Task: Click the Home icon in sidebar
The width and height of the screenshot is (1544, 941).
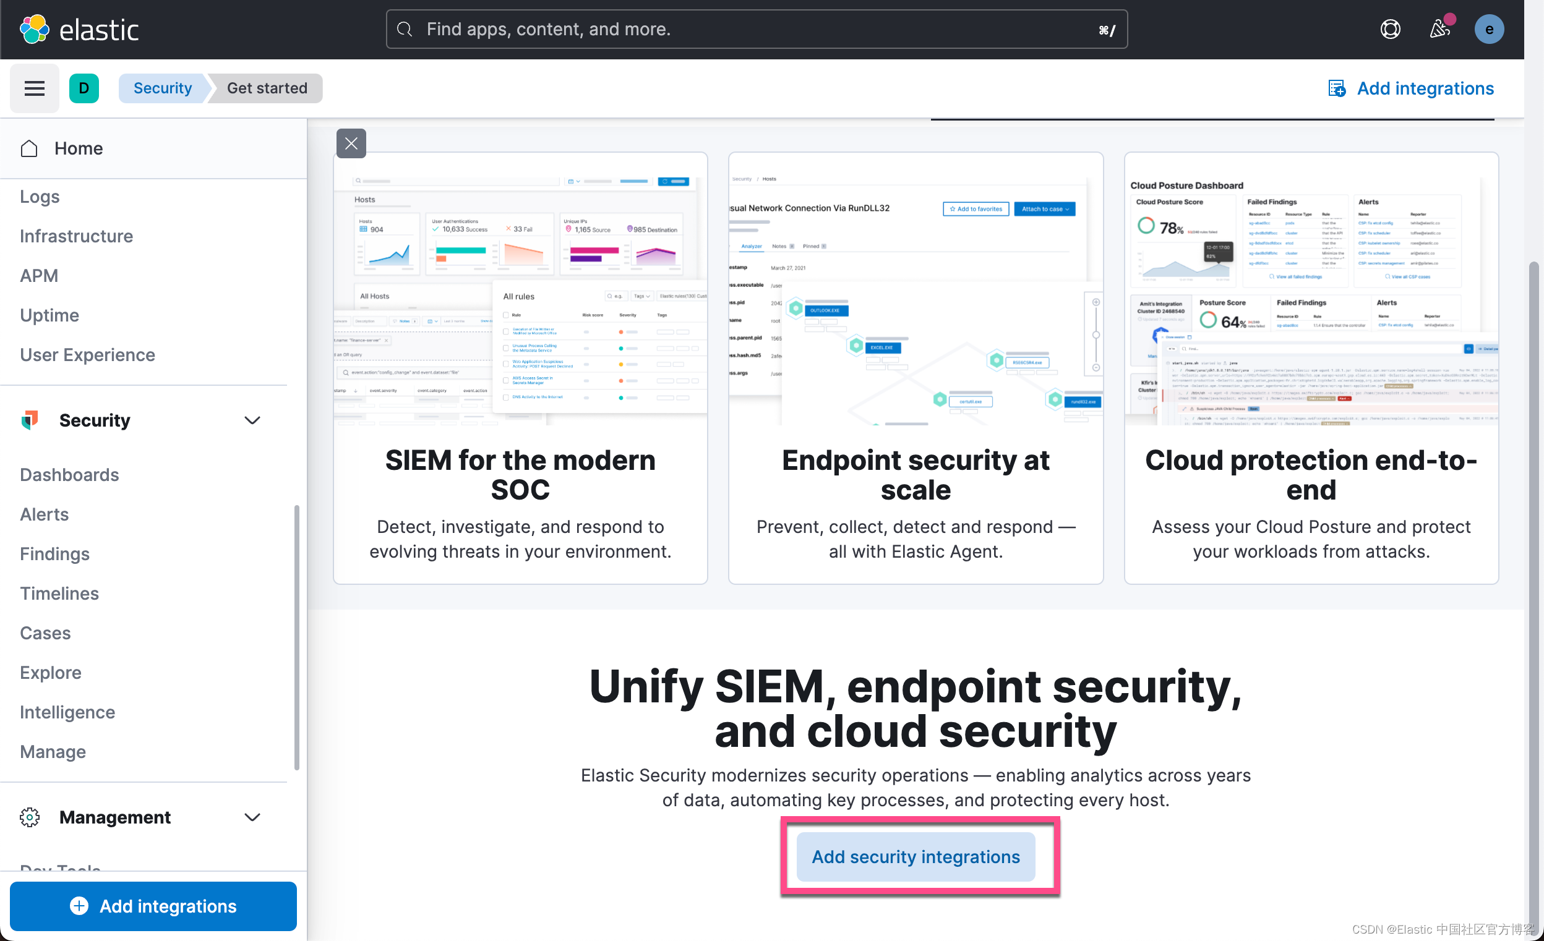Action: tap(29, 148)
